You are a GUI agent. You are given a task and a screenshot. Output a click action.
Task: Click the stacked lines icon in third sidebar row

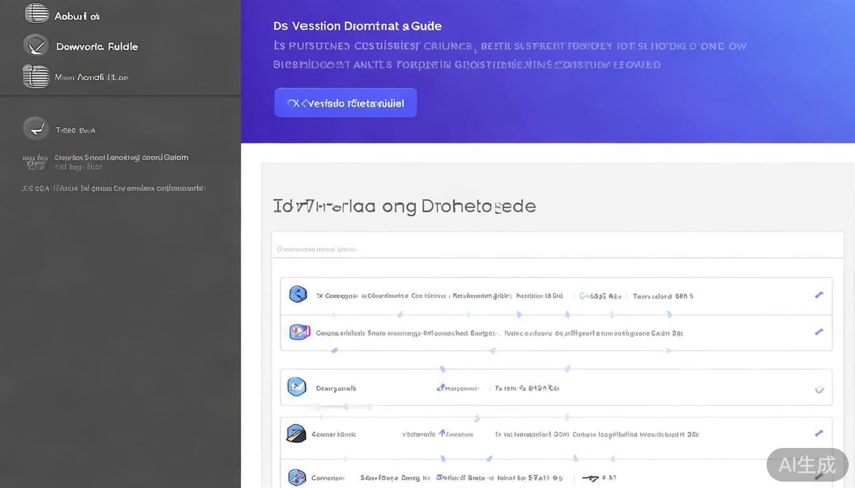[36, 76]
